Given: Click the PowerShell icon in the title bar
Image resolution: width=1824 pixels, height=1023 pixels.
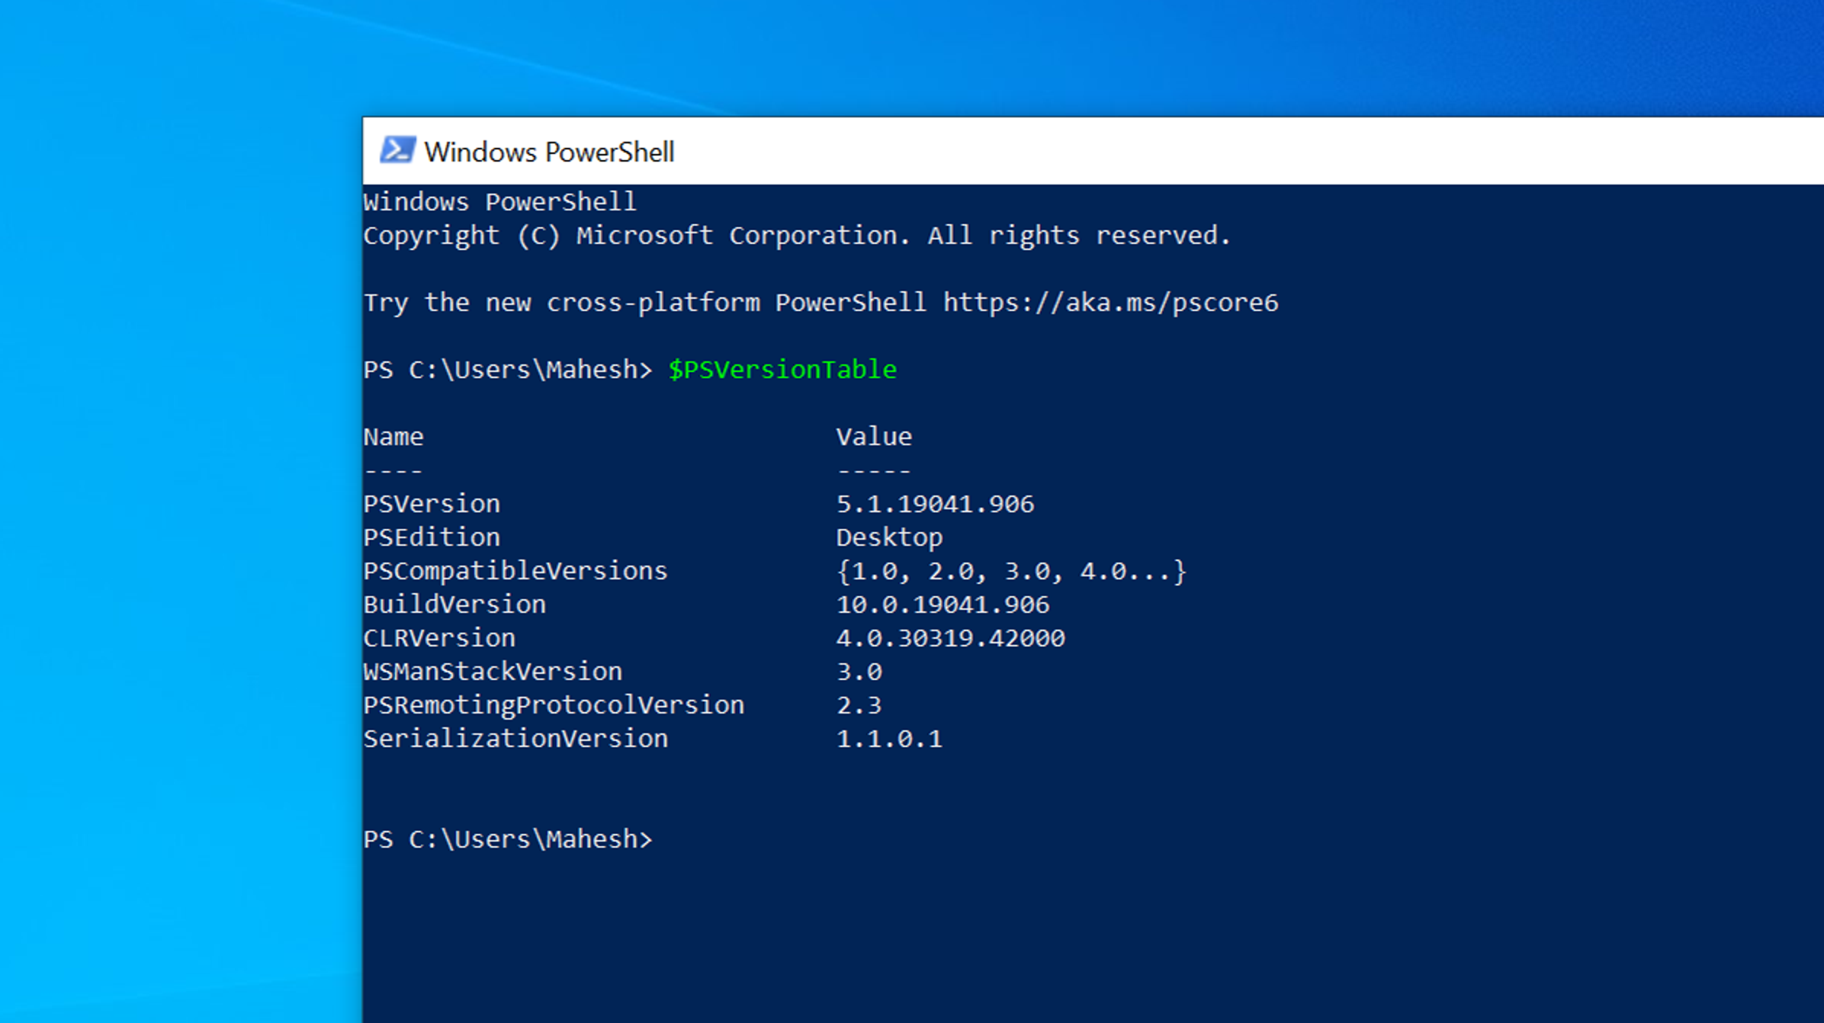Looking at the screenshot, I should pyautogui.click(x=397, y=149).
